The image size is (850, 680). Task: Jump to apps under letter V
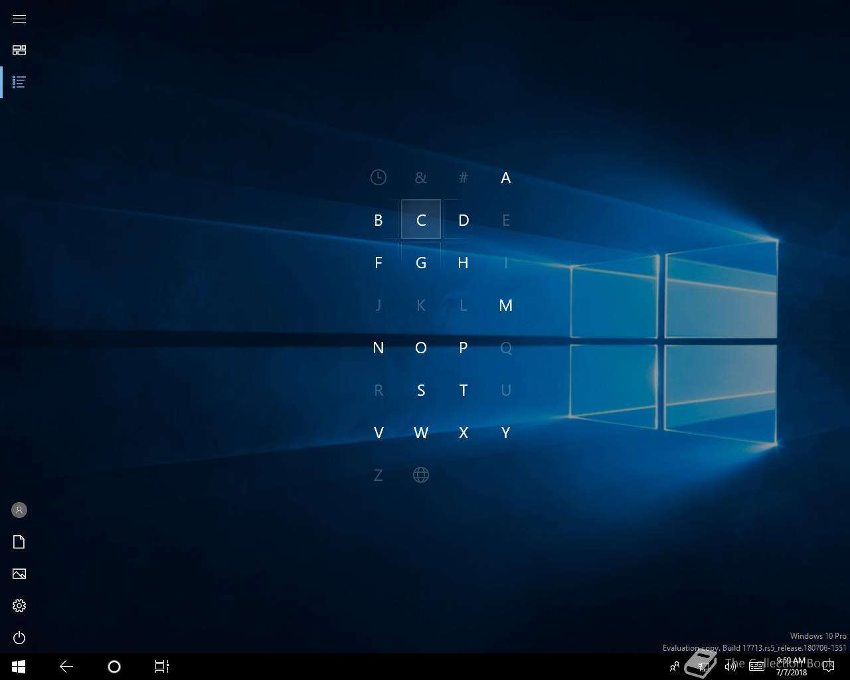(x=379, y=432)
